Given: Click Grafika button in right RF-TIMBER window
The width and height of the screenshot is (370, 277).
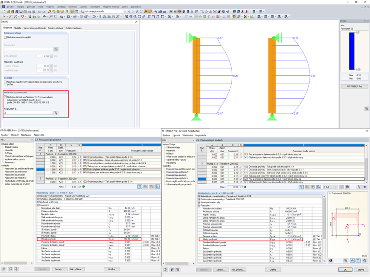Looking at the screenshot, I should click(273, 269).
